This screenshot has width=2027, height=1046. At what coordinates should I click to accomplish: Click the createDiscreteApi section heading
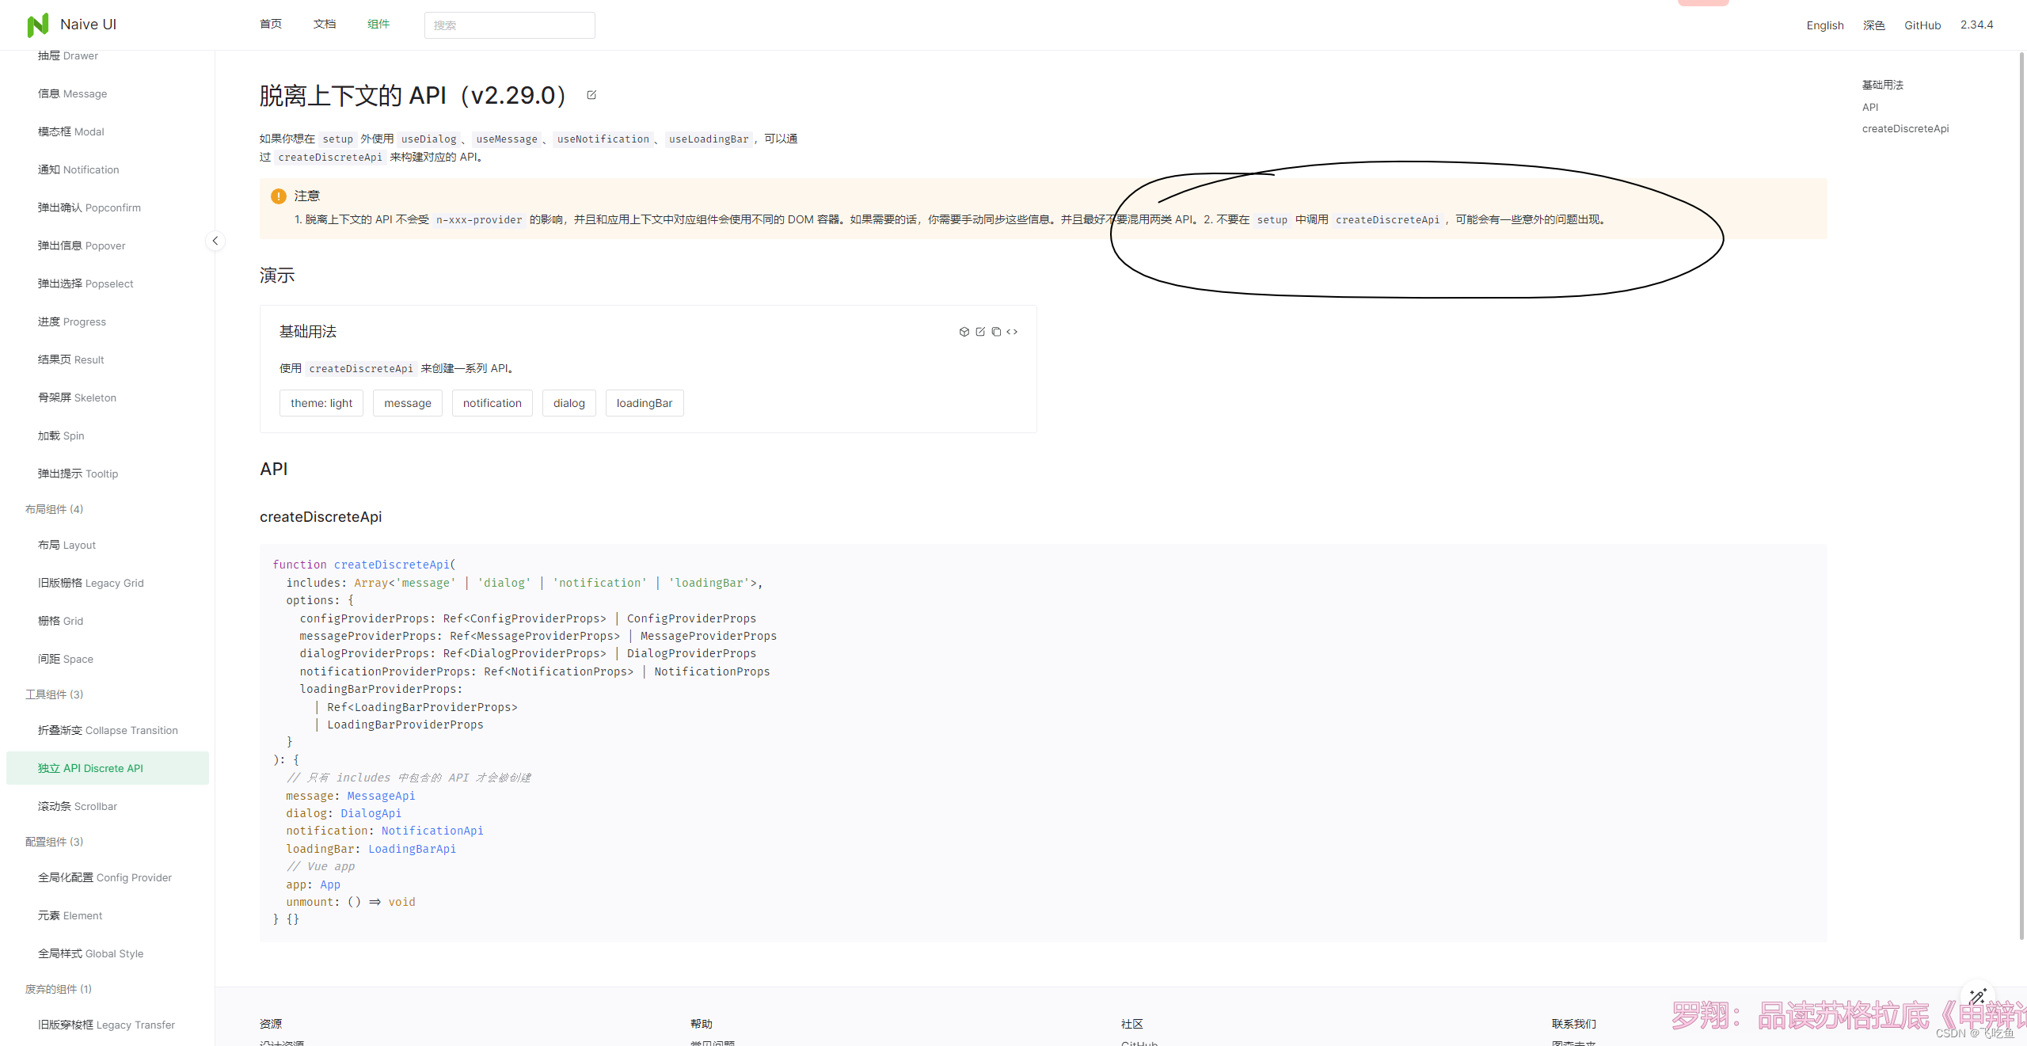click(x=321, y=517)
